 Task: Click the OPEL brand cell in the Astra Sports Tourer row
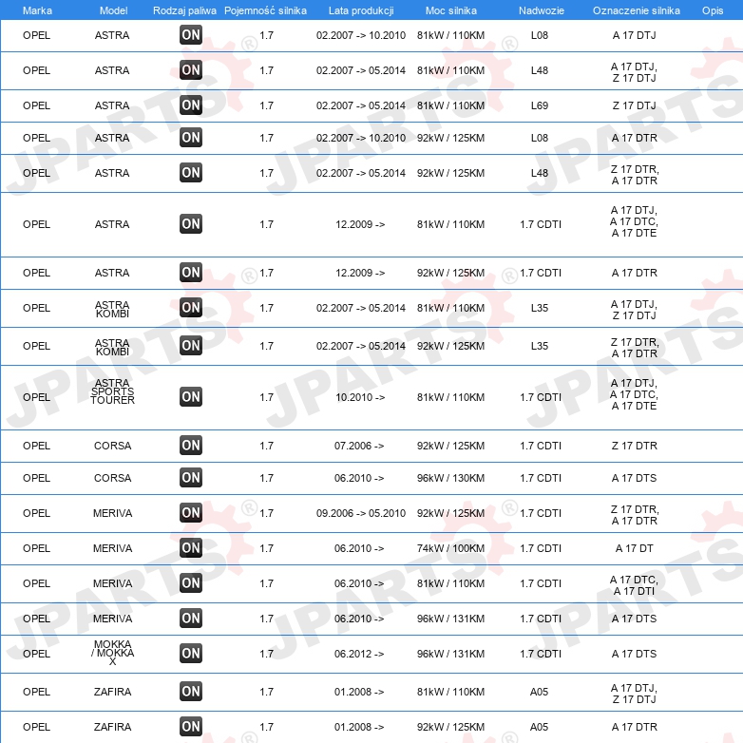[x=36, y=397]
